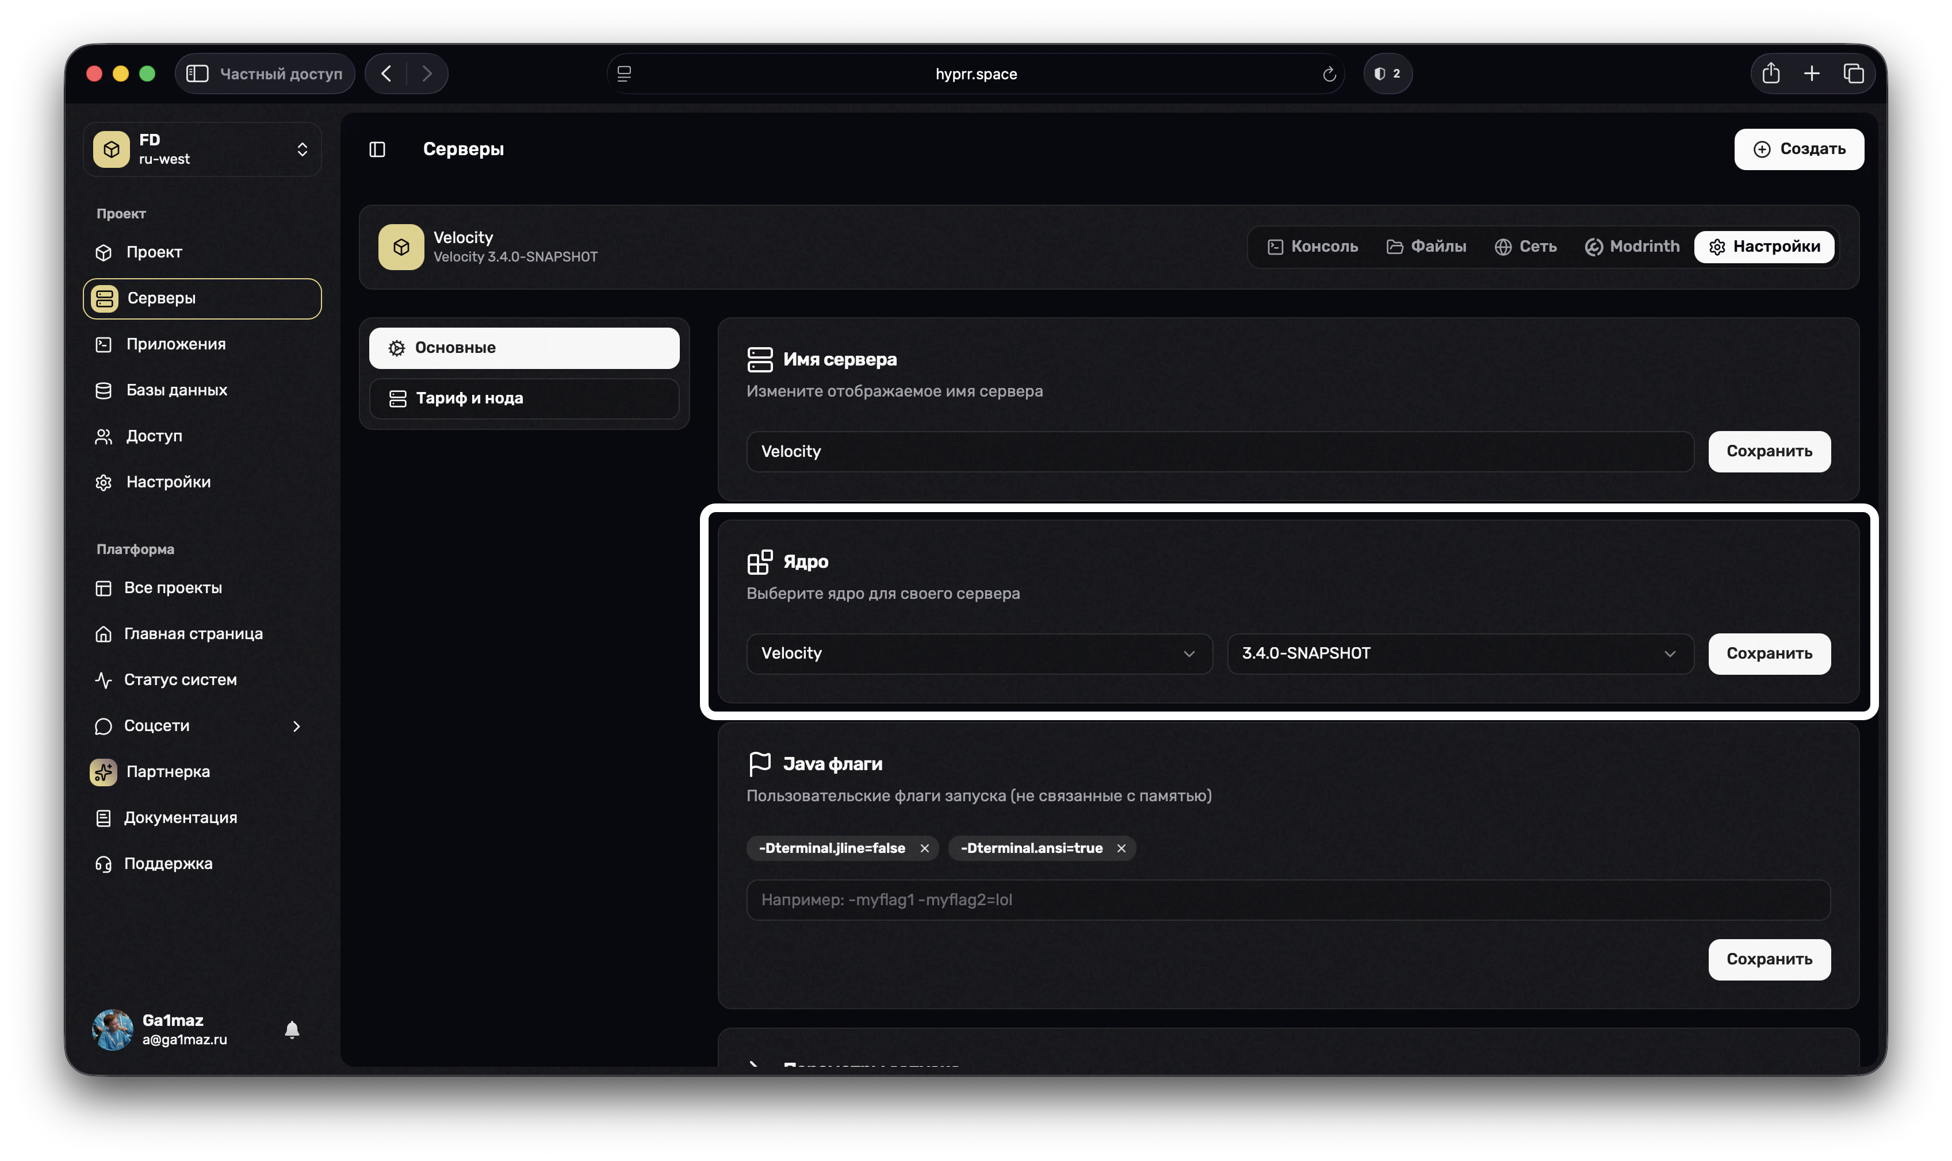The width and height of the screenshot is (1952, 1161).
Task: Open Проект in the sidebar
Action: [202, 252]
